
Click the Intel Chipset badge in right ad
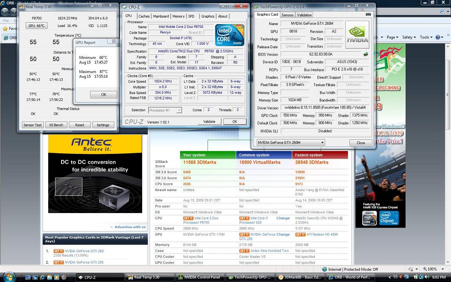coord(389,218)
